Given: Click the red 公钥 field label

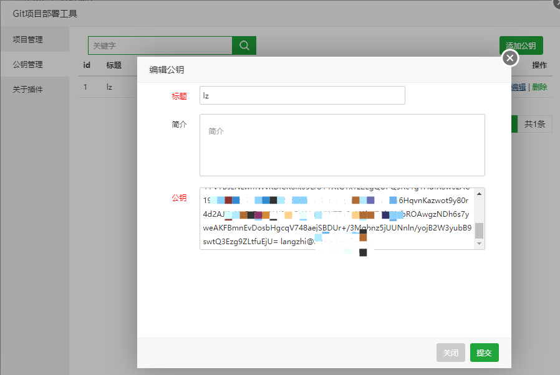Looking at the screenshot, I should pos(179,197).
